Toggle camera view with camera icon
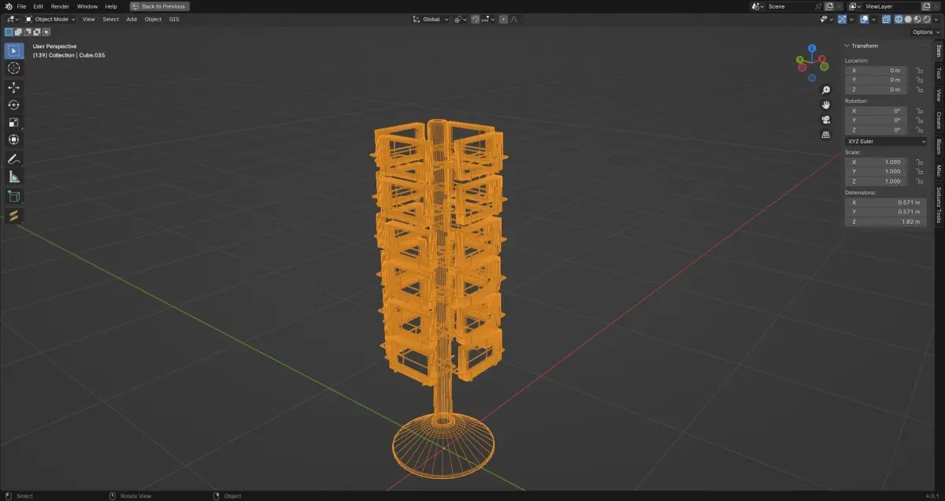This screenshot has height=501, width=945. tap(826, 120)
